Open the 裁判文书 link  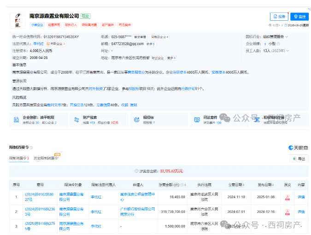click(x=54, y=105)
